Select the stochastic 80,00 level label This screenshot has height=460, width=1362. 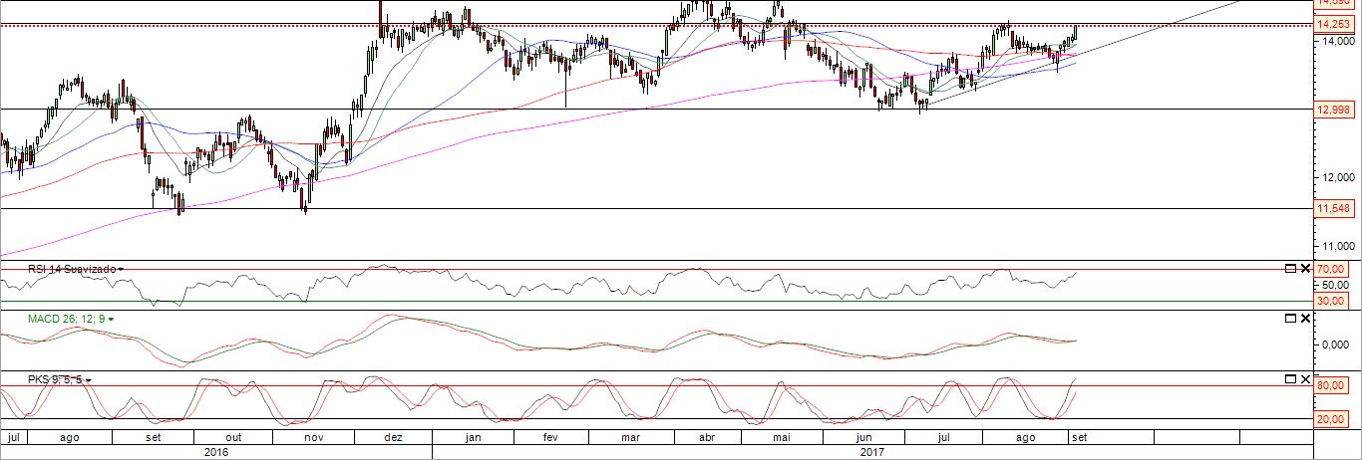point(1332,385)
